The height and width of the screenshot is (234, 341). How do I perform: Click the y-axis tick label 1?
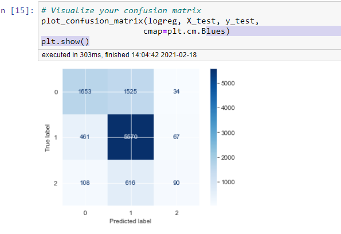click(x=56, y=137)
